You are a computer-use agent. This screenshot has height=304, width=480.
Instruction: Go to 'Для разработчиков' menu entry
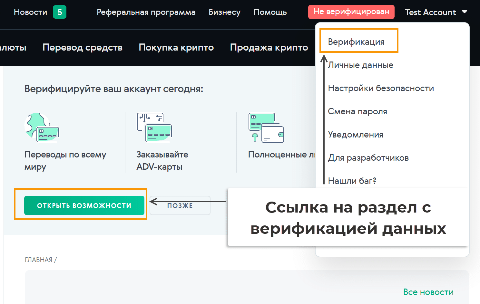368,158
